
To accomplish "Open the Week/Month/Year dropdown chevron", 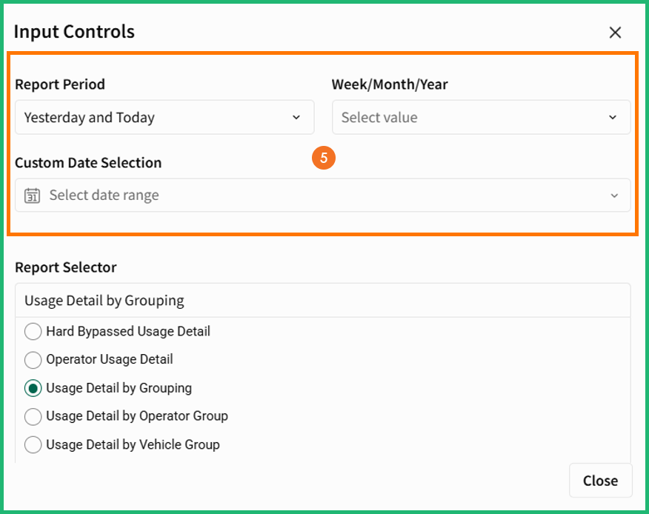I will [x=613, y=117].
